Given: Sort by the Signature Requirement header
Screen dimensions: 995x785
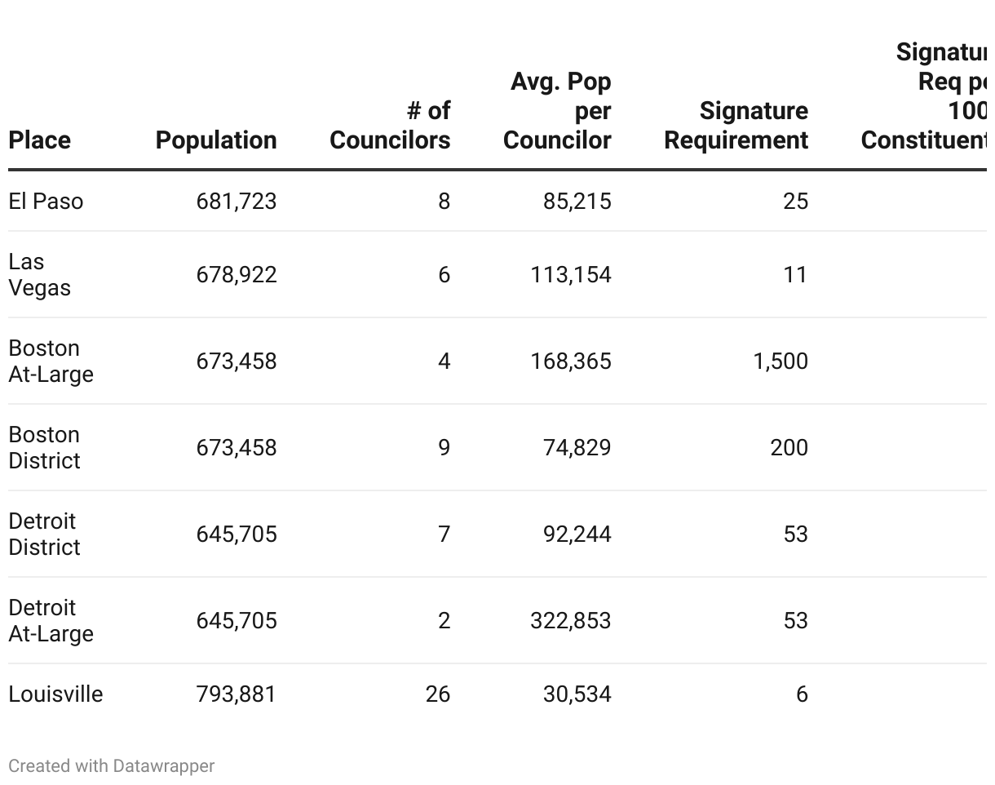Looking at the screenshot, I should (x=736, y=126).
